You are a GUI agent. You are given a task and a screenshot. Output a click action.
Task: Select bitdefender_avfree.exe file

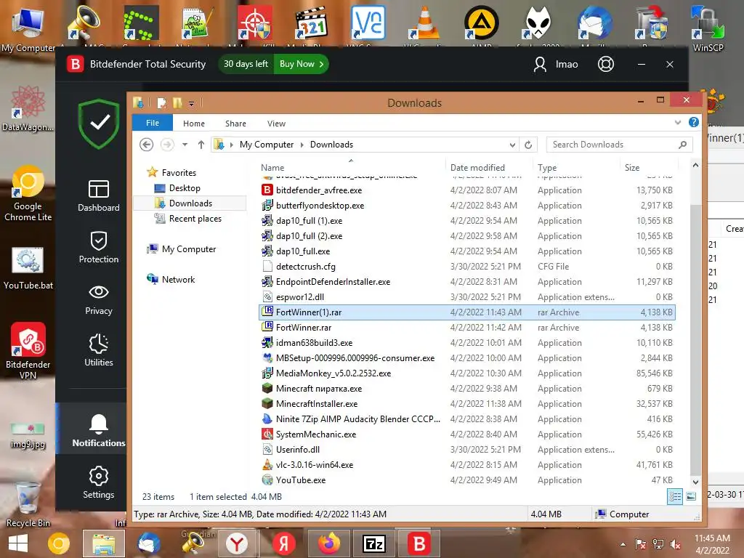coord(467,190)
